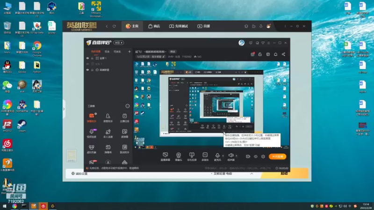
Task: Add a new scene with plus button
Action: [129, 51]
